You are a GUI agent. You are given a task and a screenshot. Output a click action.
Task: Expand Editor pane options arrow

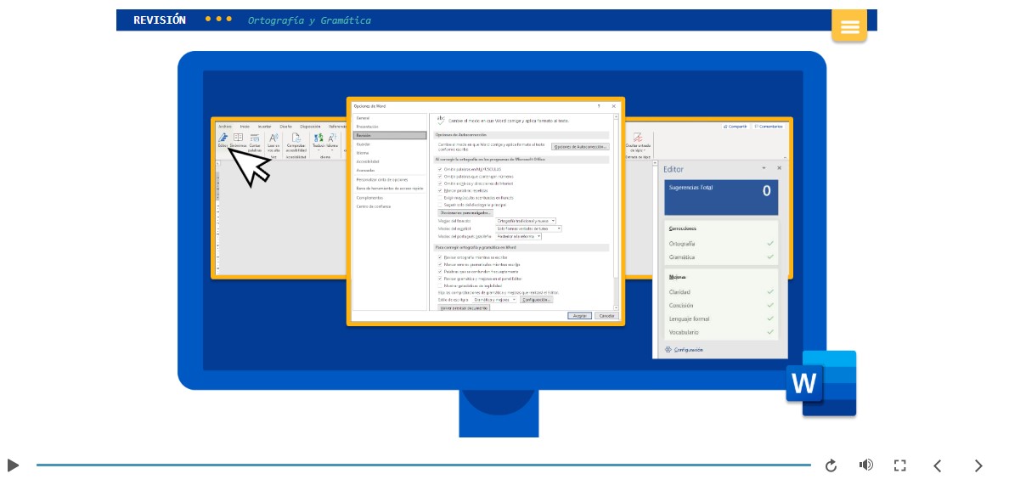(x=764, y=168)
